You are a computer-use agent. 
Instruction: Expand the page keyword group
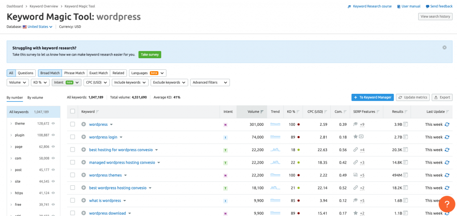point(11,147)
